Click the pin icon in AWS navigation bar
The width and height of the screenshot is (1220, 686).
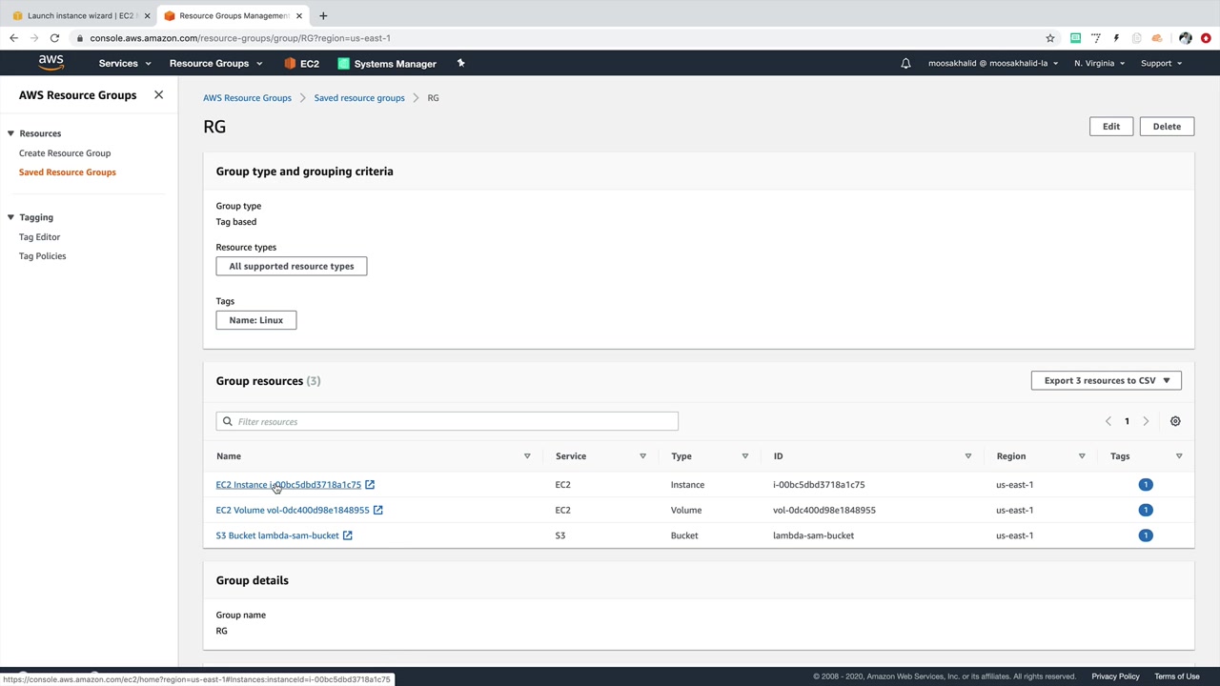(460, 63)
